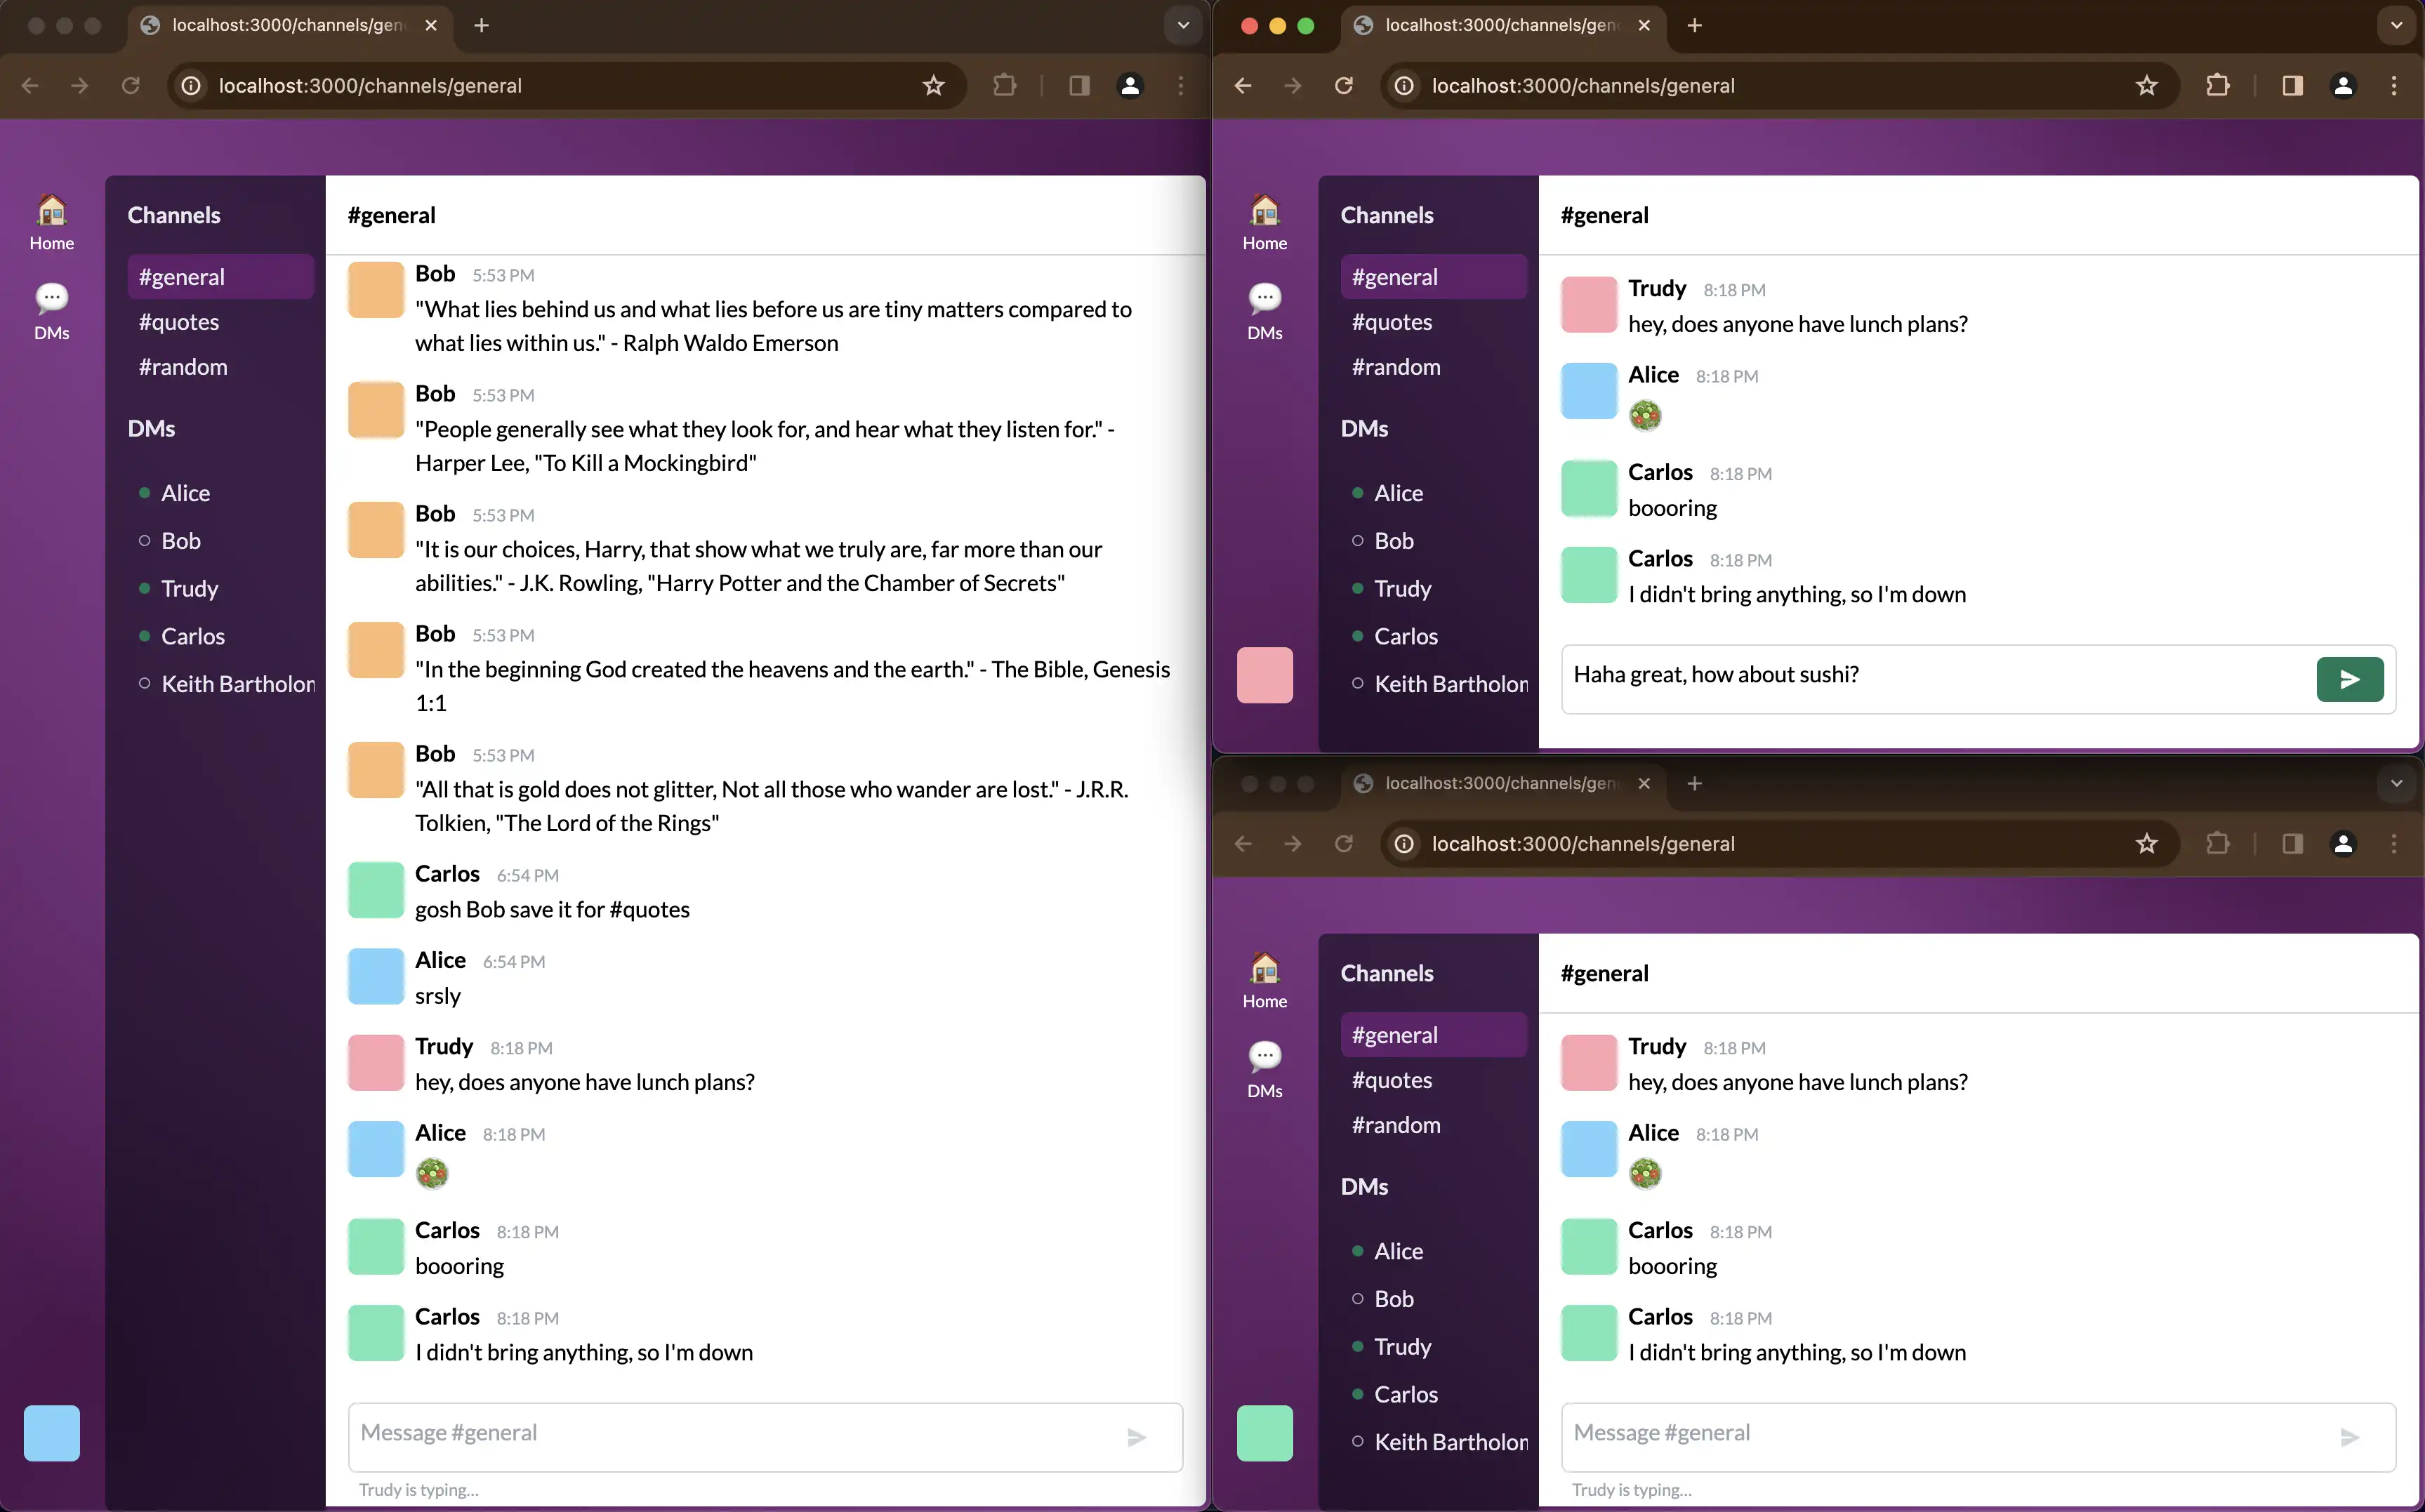The image size is (2425, 1512).
Task: Click send arrow in bottom-right window message box
Action: point(2349,1437)
